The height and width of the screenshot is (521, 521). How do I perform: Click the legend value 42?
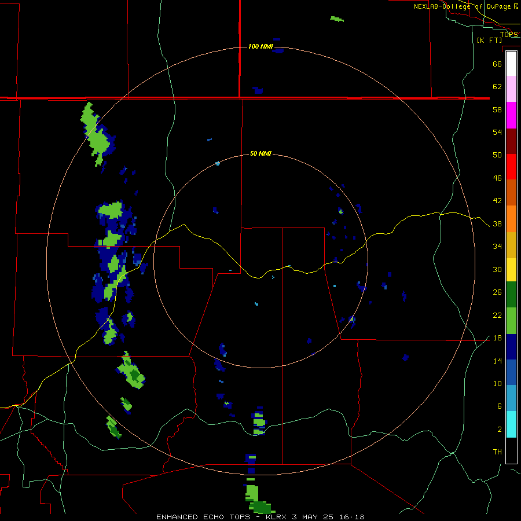(x=497, y=201)
